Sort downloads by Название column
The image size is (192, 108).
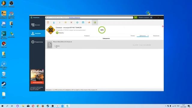point(87,36)
